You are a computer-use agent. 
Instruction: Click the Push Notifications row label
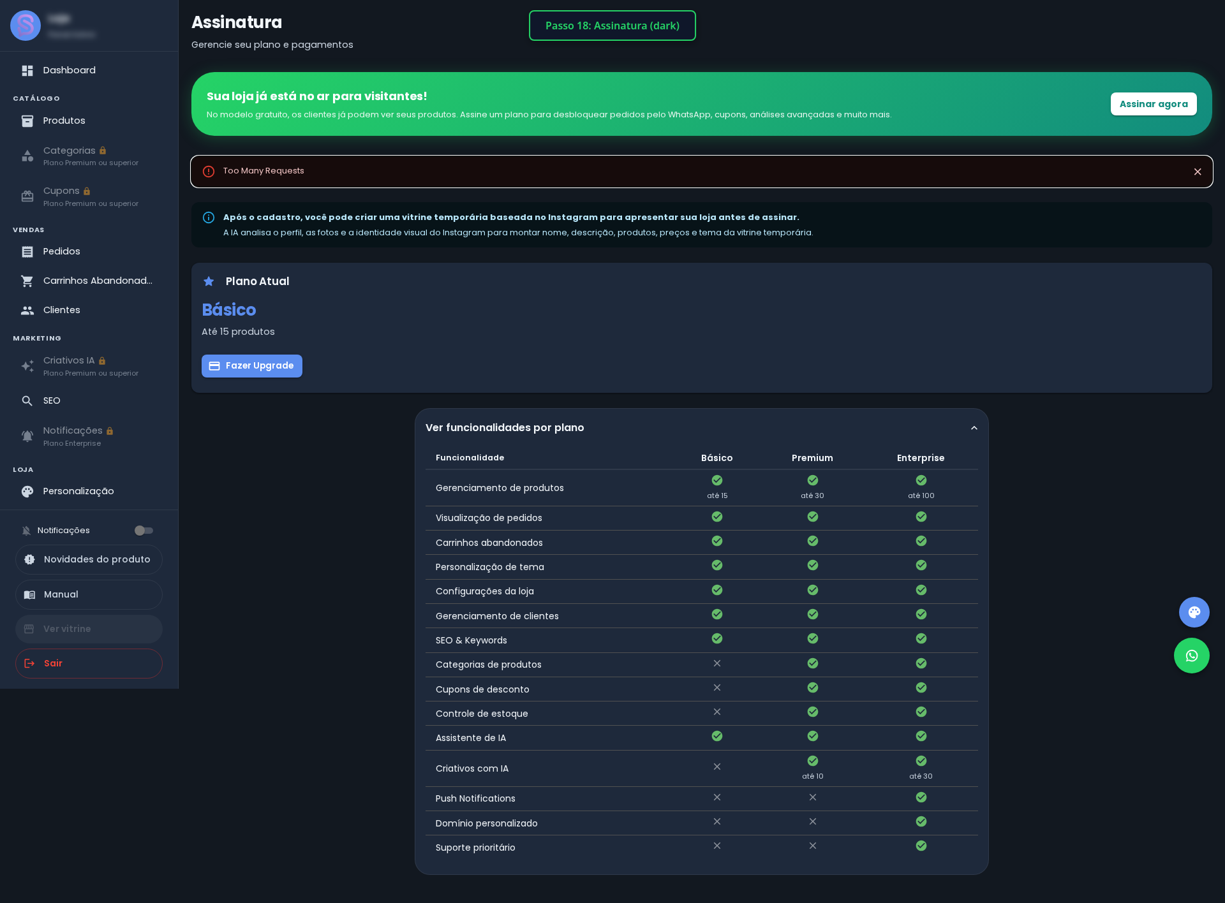point(475,798)
